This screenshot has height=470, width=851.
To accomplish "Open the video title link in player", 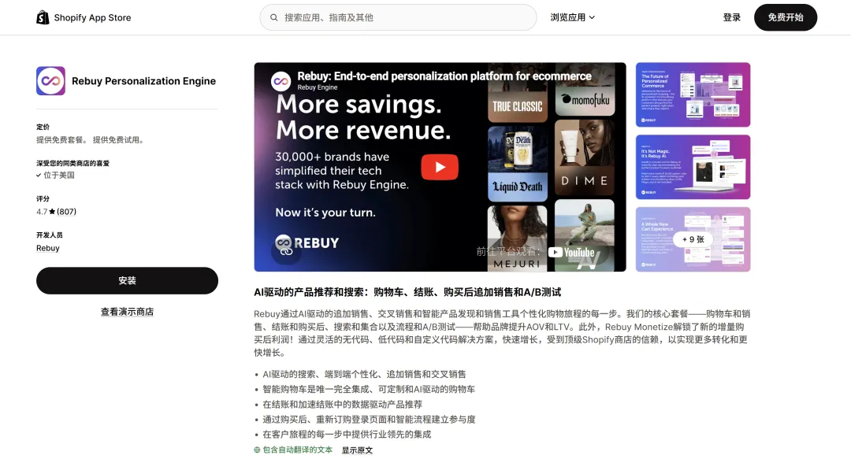I will 444,76.
